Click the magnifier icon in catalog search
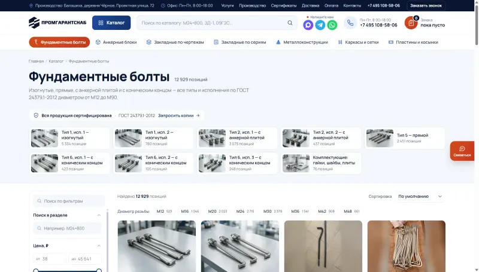Image resolution: width=479 pixels, height=272 pixels. [290, 23]
